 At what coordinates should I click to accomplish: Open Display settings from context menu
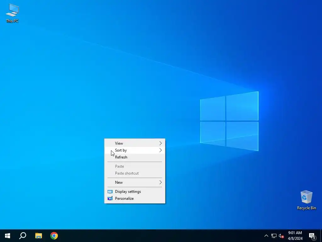[x=135, y=192]
